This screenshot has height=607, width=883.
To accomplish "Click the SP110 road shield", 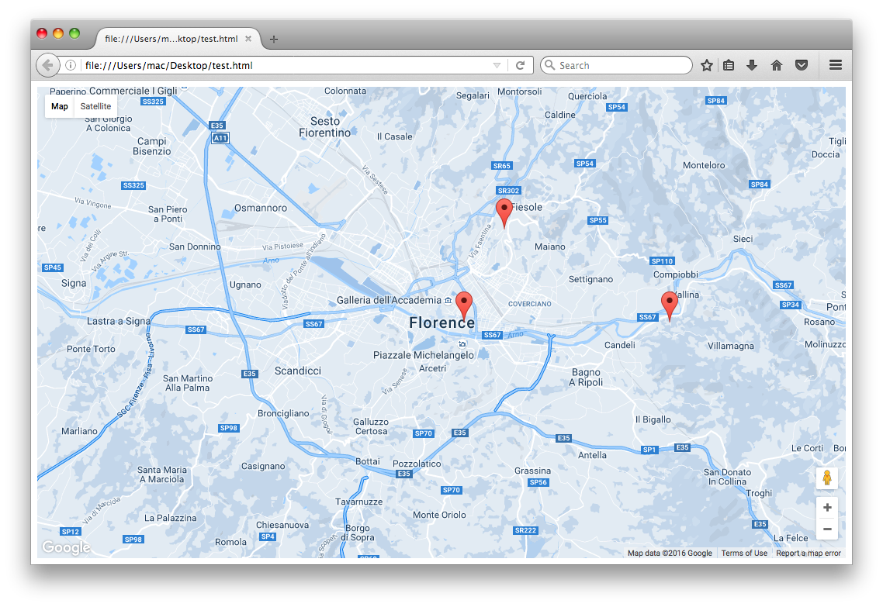I will [x=663, y=261].
